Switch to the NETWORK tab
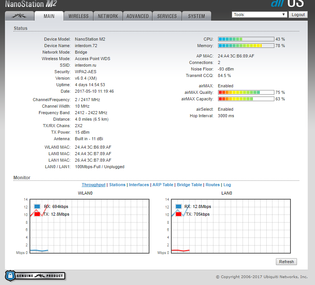 pos(108,16)
